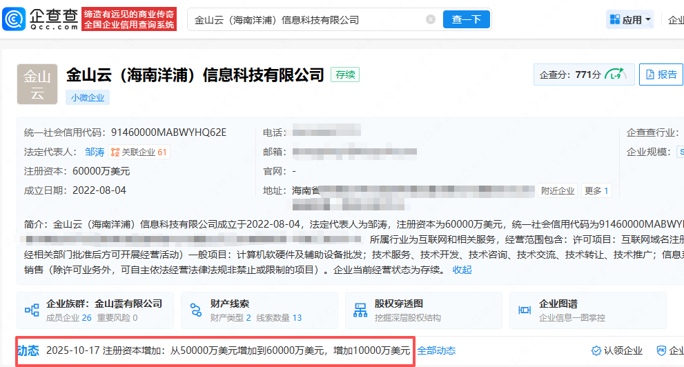Click the 金山云 company logo thumbnail
This screenshot has width=684, height=367.
(x=37, y=84)
